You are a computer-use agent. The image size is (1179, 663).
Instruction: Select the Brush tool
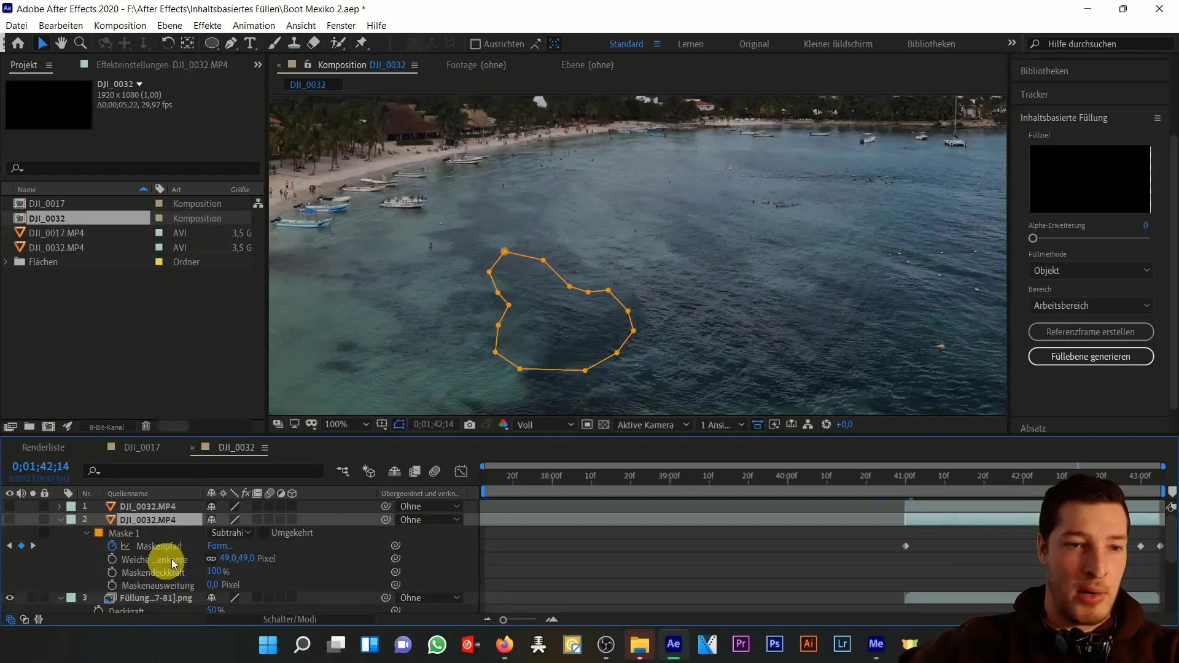coord(274,44)
